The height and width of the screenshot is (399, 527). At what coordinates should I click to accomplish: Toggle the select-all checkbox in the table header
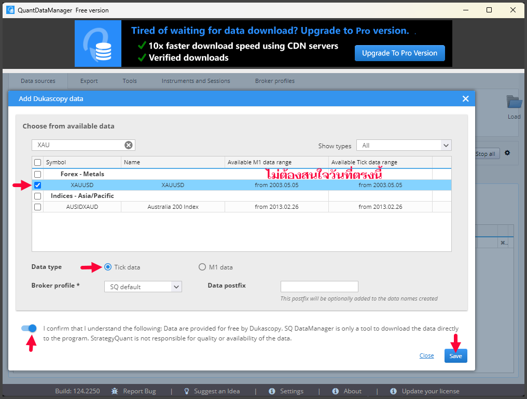38,163
